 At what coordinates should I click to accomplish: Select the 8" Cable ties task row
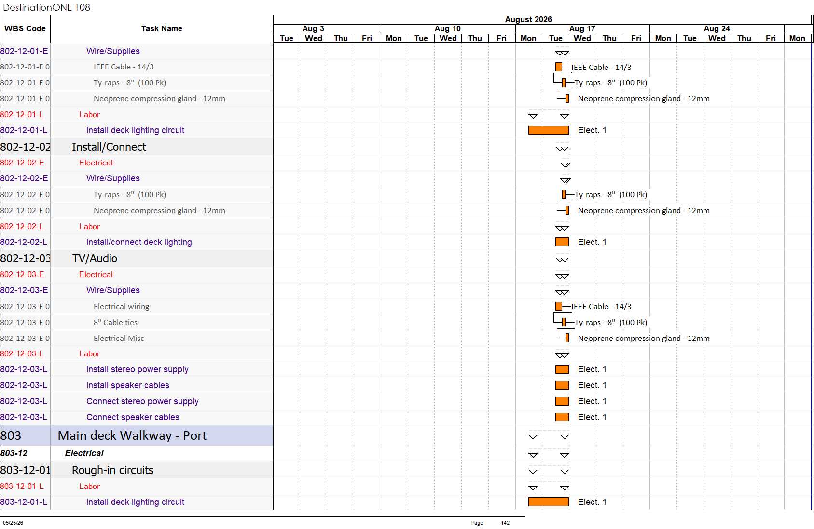pyautogui.click(x=137, y=323)
